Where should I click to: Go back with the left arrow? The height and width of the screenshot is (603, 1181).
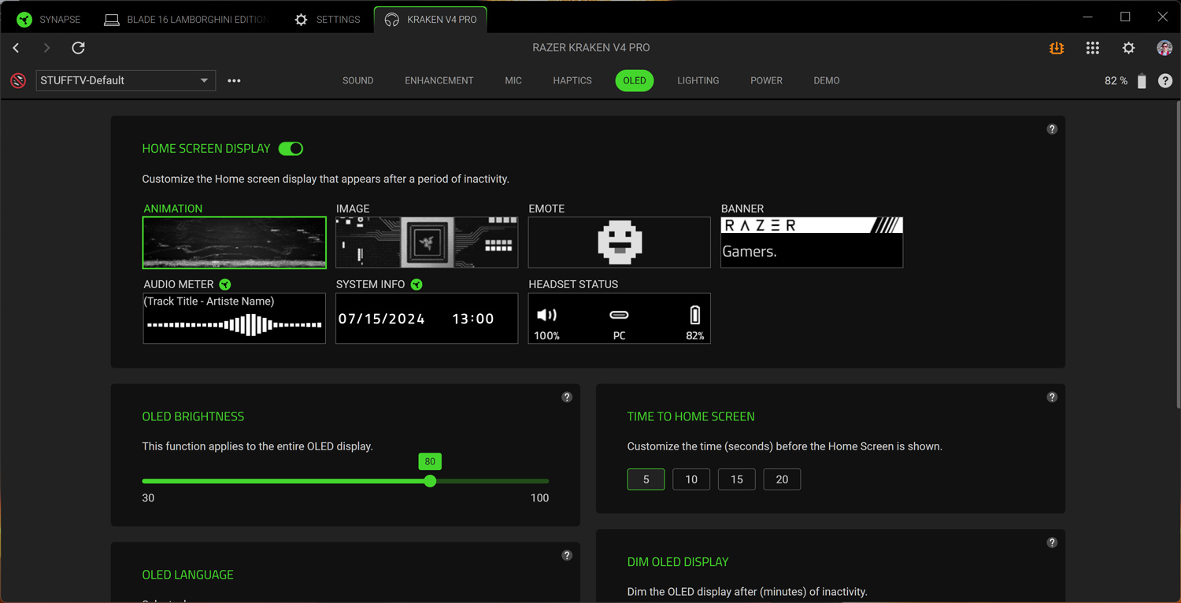coord(16,48)
